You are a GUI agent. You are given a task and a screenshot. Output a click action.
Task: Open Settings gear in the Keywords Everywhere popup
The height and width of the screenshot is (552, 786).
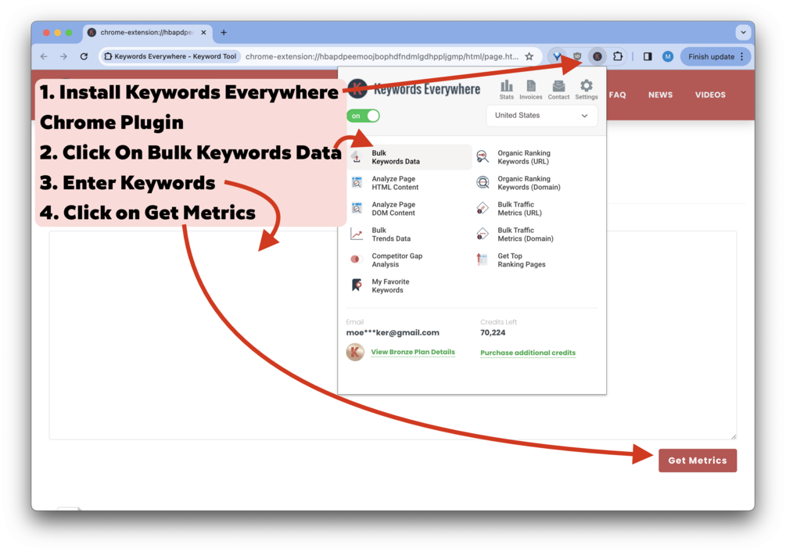click(586, 90)
